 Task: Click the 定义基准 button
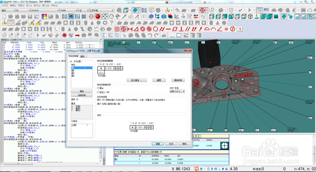click(137, 80)
